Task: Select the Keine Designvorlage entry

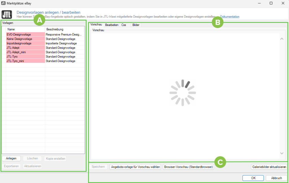Action: [25, 39]
